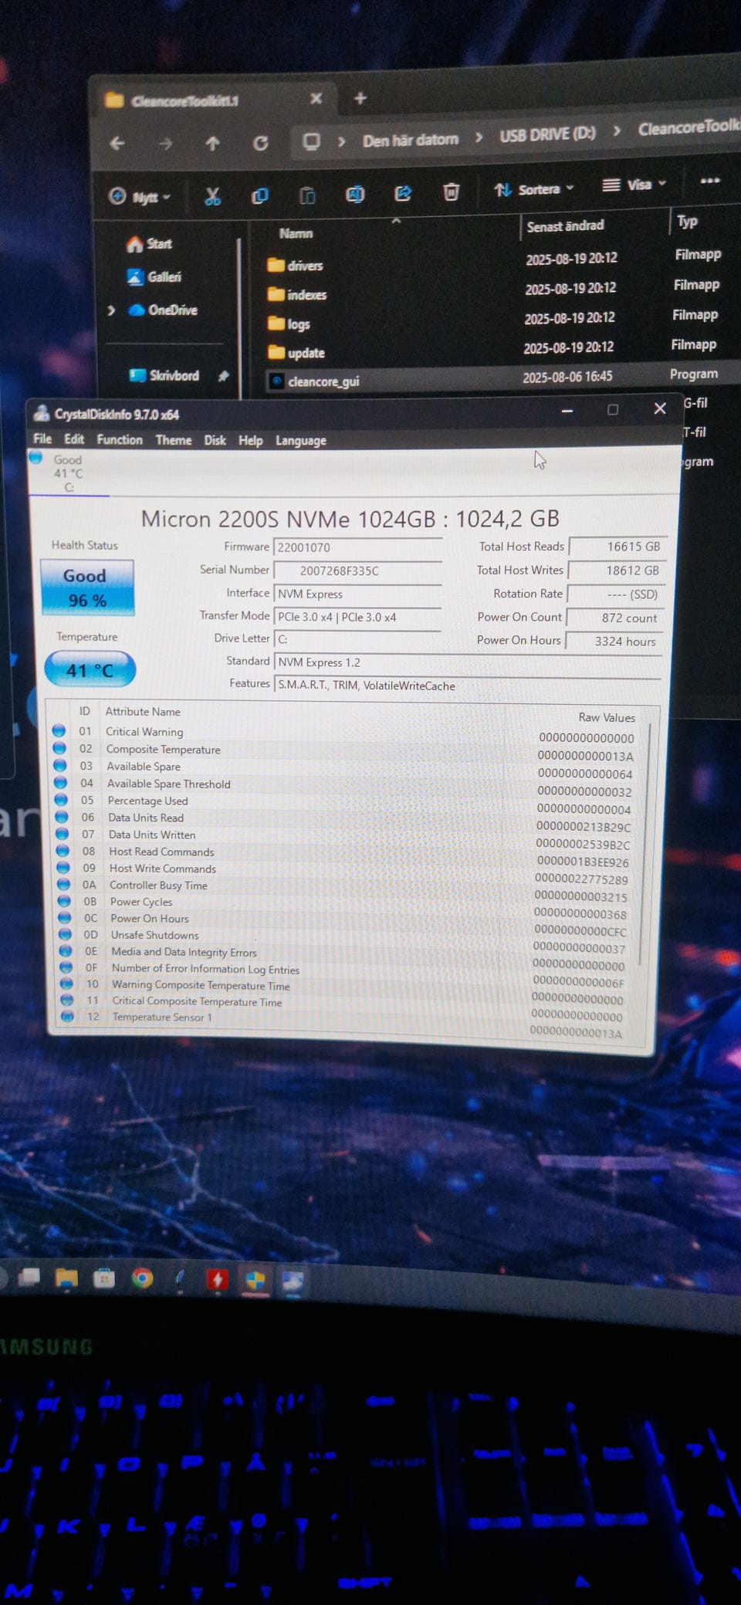Refresh the Explorer folder view
This screenshot has width=741, height=1605.
click(261, 143)
